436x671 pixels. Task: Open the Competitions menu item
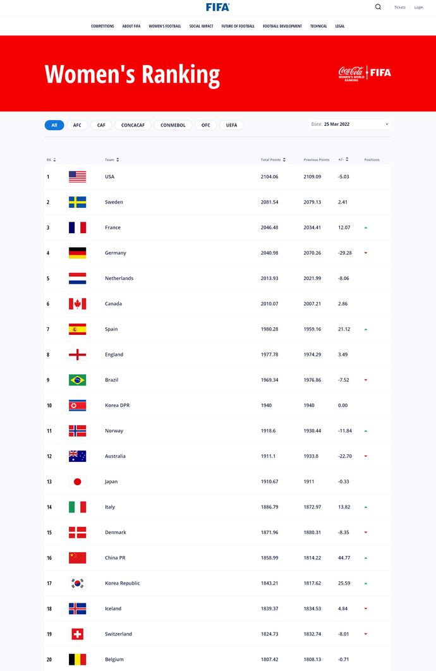coord(102,27)
